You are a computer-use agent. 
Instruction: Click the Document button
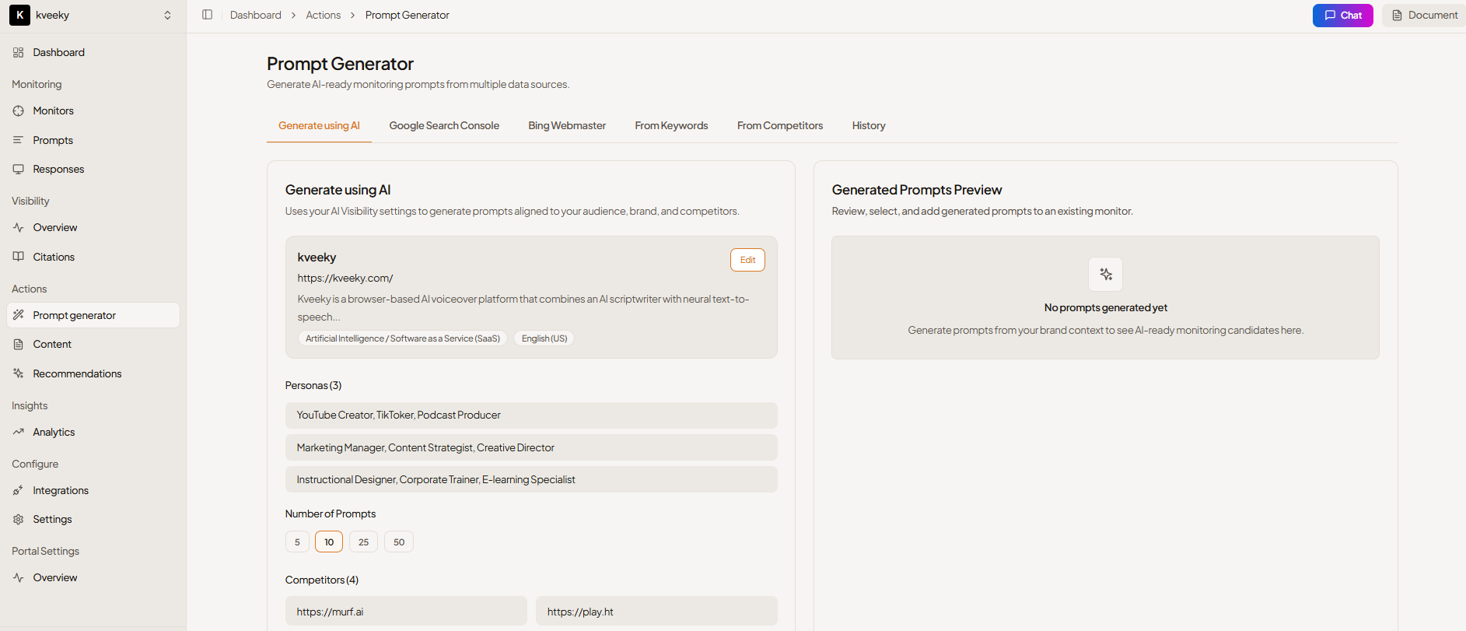[1425, 16]
